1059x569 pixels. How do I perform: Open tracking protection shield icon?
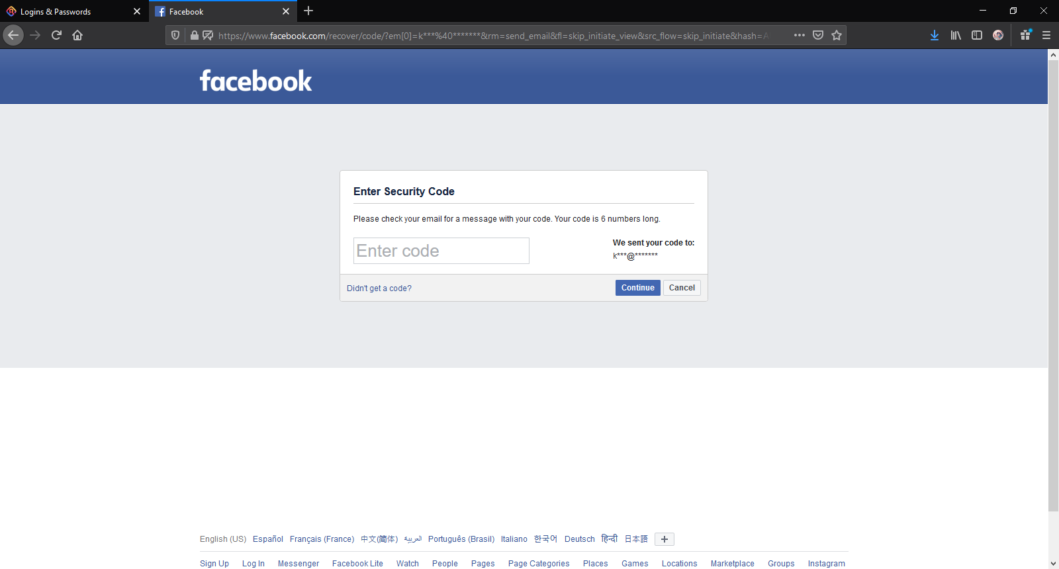pyautogui.click(x=175, y=35)
